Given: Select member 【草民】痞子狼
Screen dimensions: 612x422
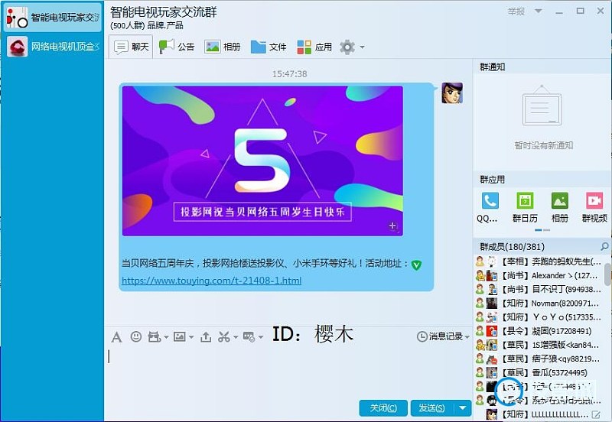Looking at the screenshot, I should point(539,359).
